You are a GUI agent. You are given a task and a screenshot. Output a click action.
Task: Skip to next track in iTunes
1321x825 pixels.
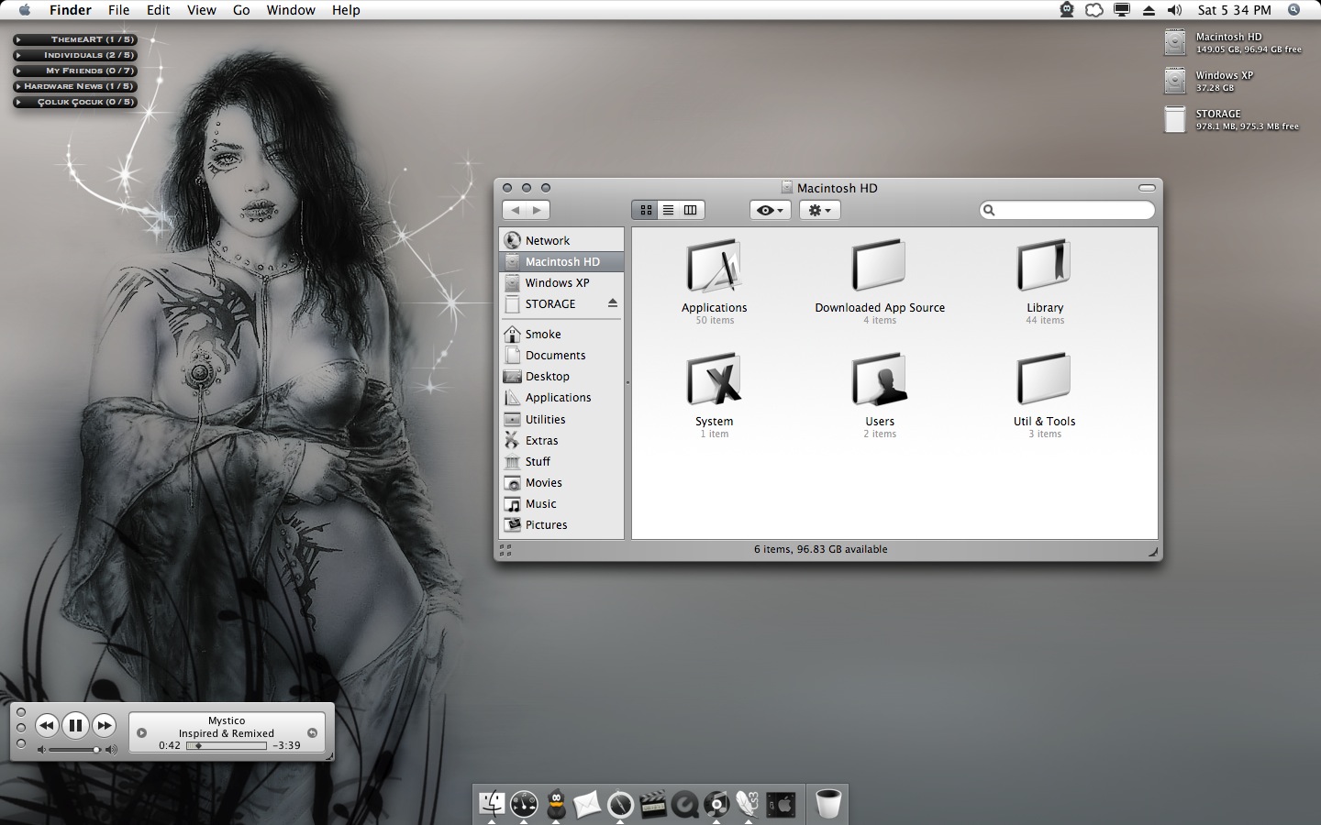coord(105,725)
